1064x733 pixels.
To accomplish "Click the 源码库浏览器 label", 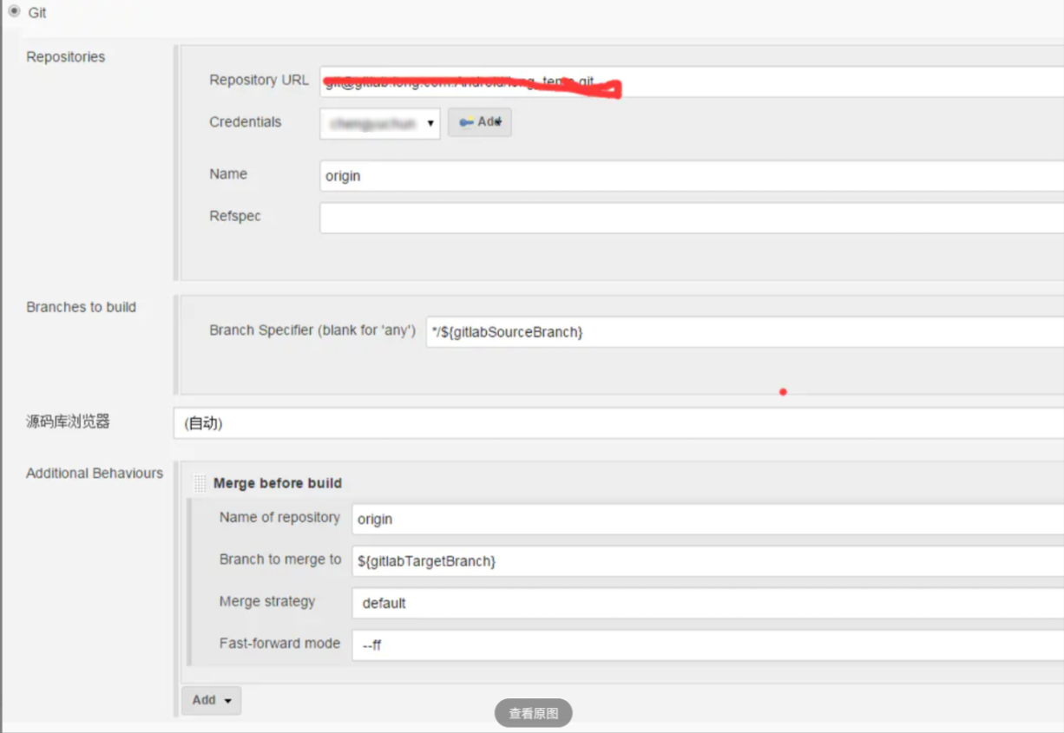I will coord(69,422).
